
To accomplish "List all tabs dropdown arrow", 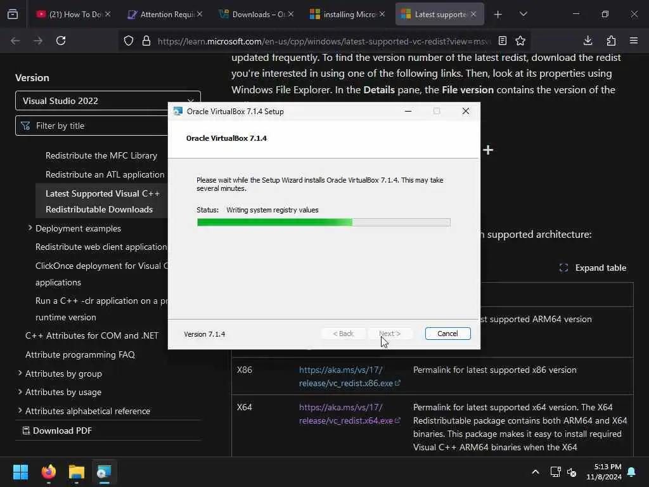I will (x=523, y=15).
